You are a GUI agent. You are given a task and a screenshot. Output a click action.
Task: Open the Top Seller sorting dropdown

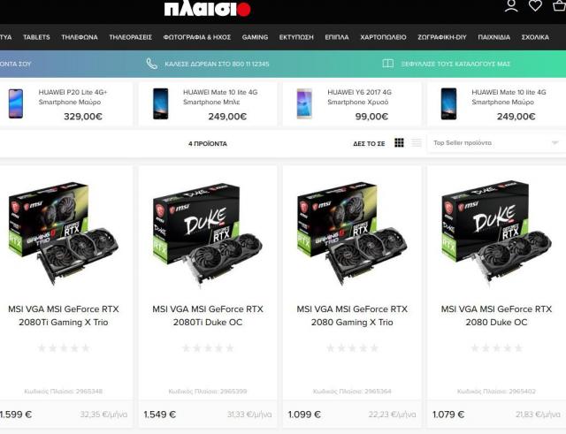tap(496, 143)
